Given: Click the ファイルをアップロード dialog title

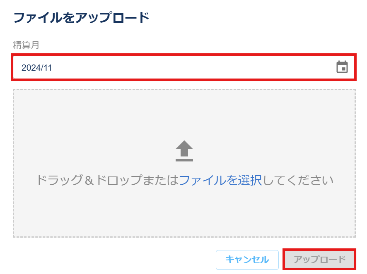Looking at the screenshot, I should coord(82,18).
